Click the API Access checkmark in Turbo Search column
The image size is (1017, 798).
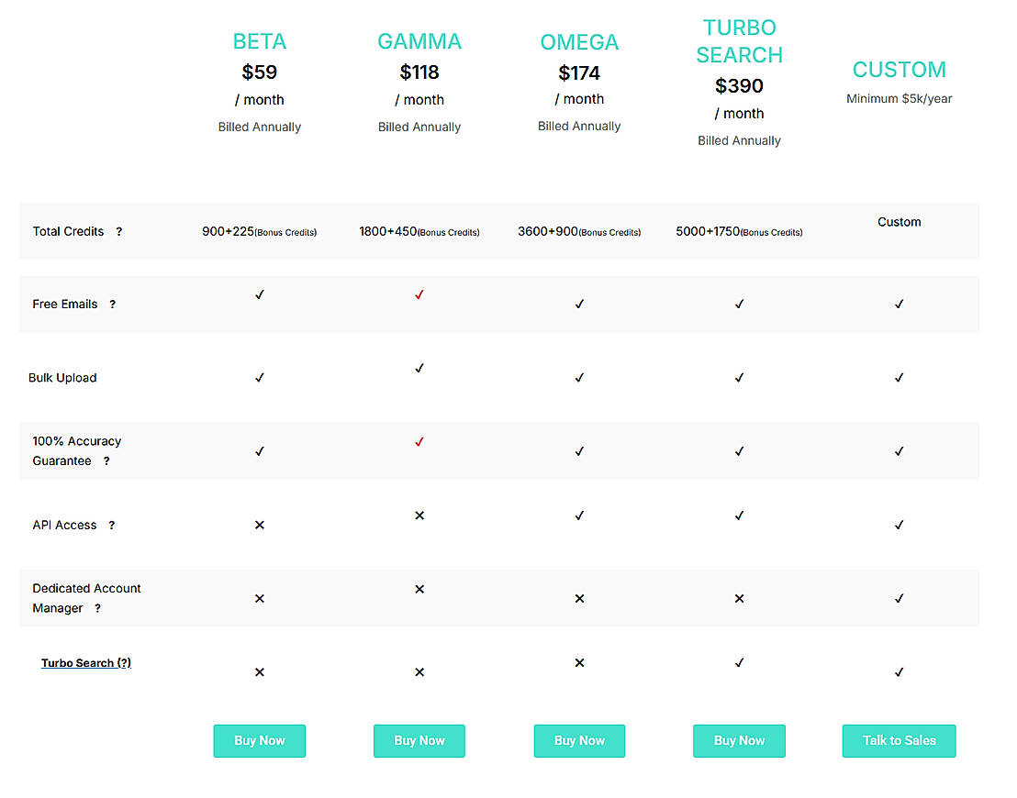(x=740, y=516)
